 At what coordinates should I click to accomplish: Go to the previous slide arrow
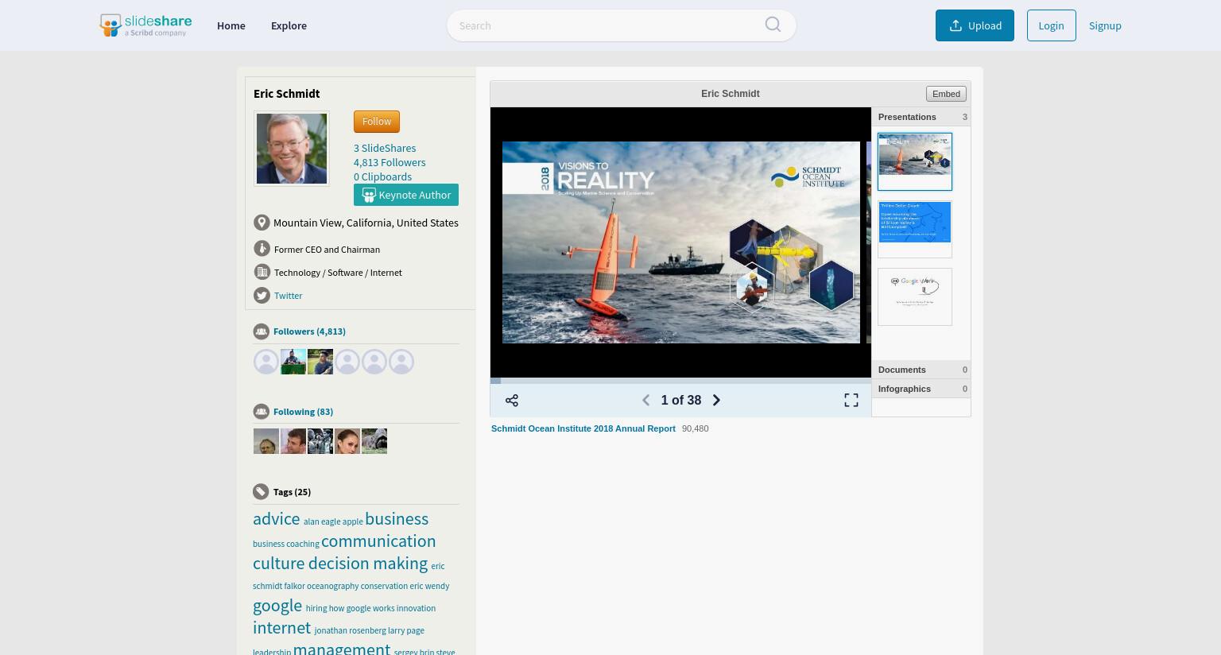tap(645, 401)
